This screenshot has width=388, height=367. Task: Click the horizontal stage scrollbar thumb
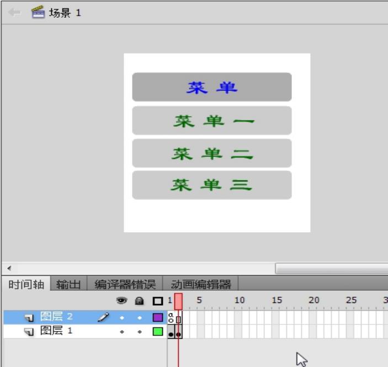click(332, 269)
